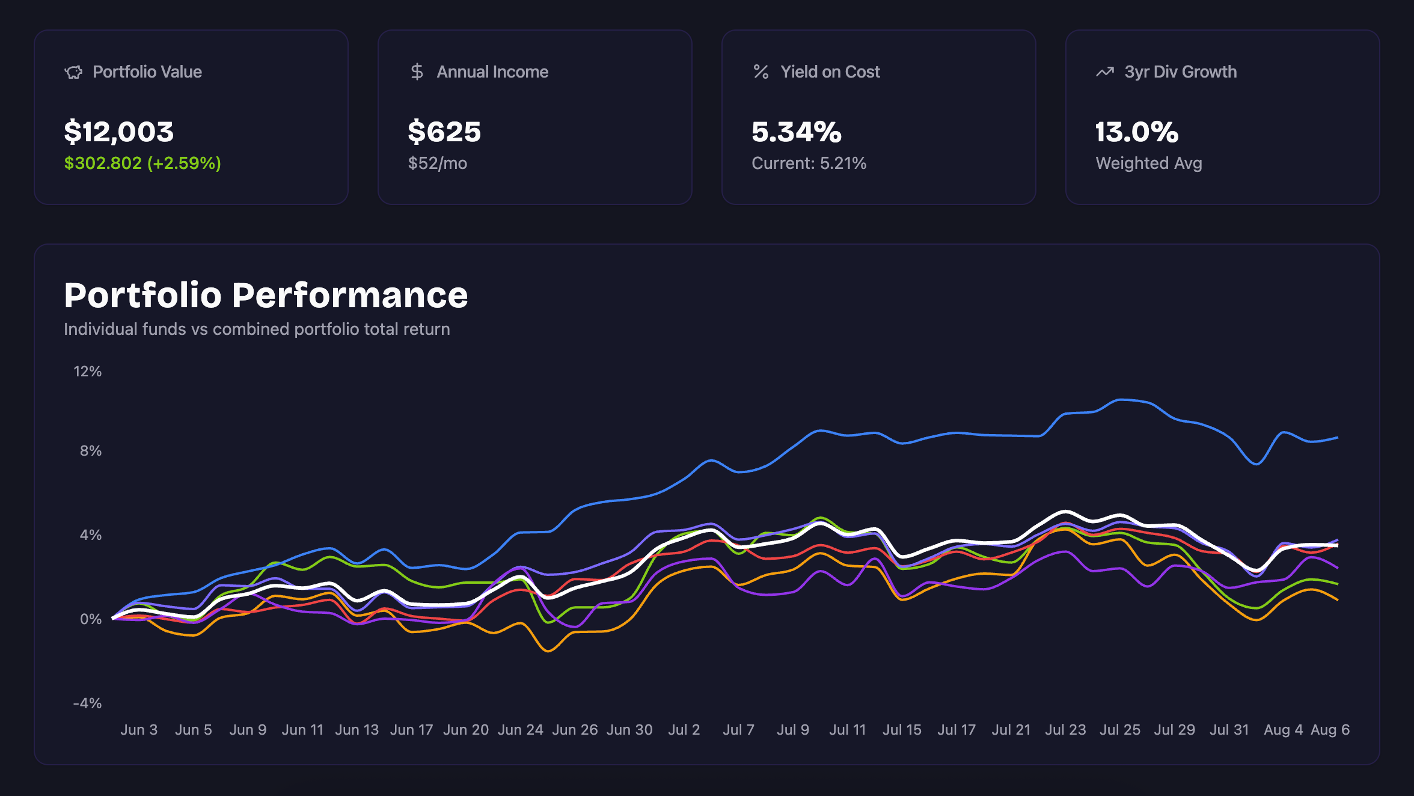
Task: Click the Weighted Avg label
Action: click(x=1148, y=163)
